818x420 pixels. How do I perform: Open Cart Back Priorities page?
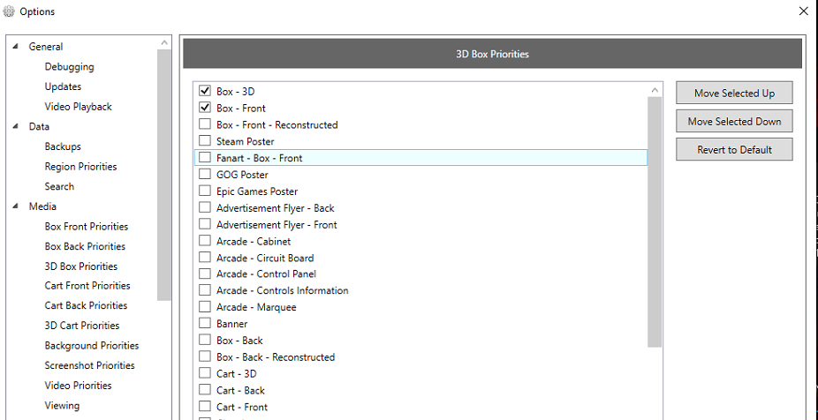click(86, 305)
